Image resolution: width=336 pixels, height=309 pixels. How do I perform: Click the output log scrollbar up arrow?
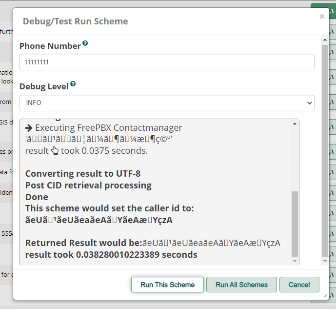click(295, 124)
